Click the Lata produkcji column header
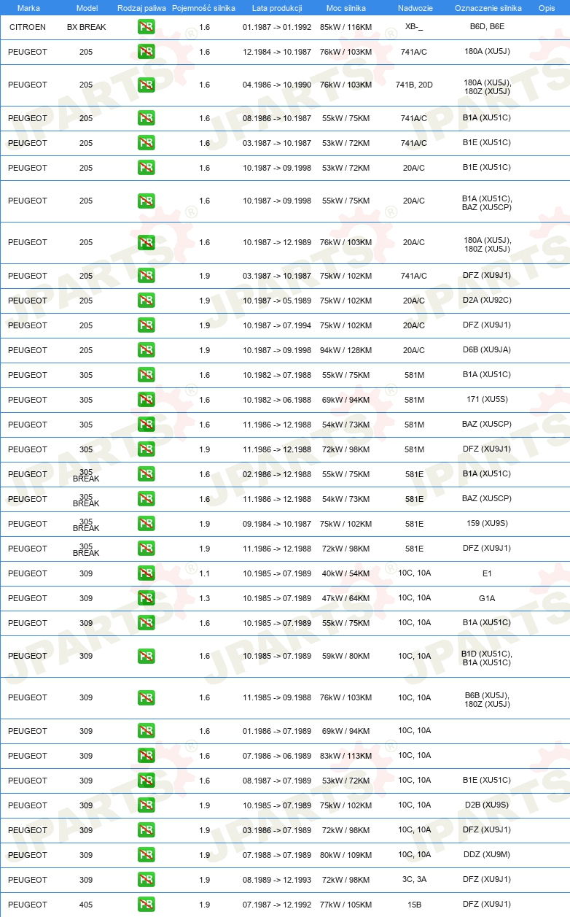The image size is (570, 917). (277, 8)
